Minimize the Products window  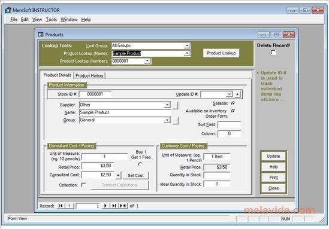click(x=264, y=35)
